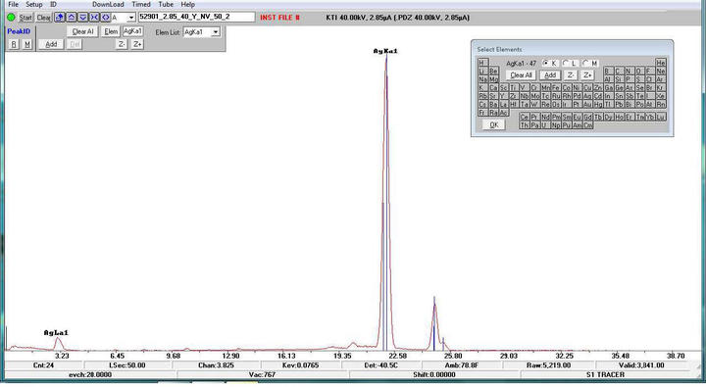Viewport: 706px width, 387px height.
Task: Click Clear All in PeakID panel
Action: click(x=82, y=31)
